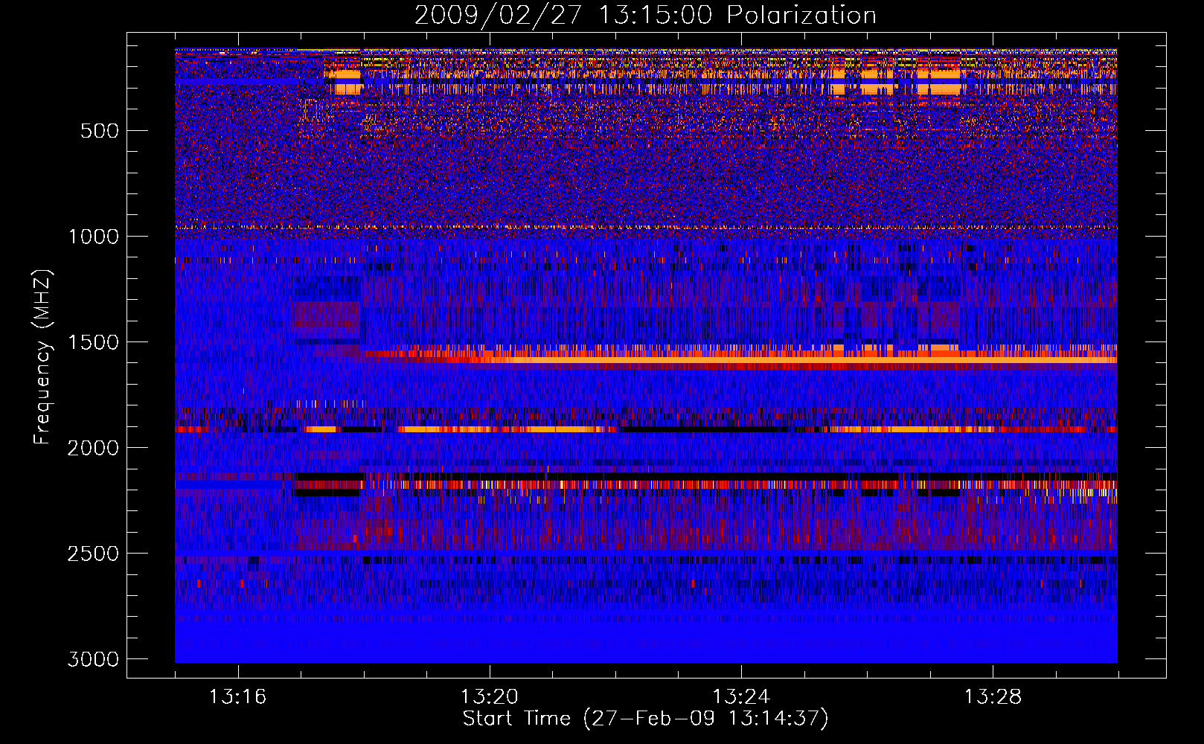Click the 2500 frequency tick label
This screenshot has width=1204, height=744.
(x=93, y=554)
